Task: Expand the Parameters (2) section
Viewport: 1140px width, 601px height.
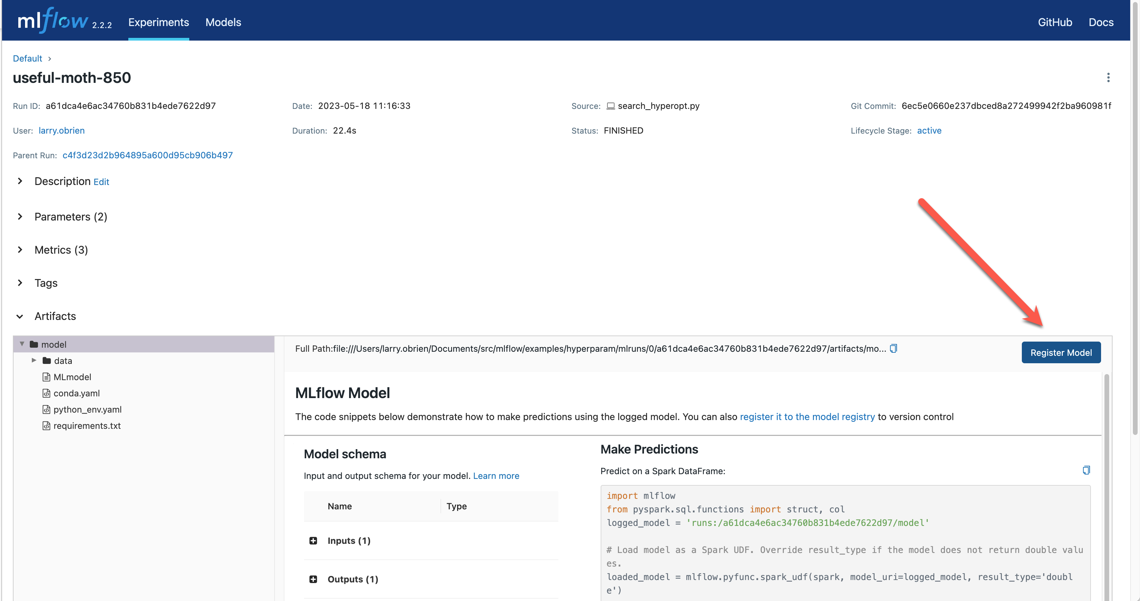Action: pyautogui.click(x=20, y=216)
